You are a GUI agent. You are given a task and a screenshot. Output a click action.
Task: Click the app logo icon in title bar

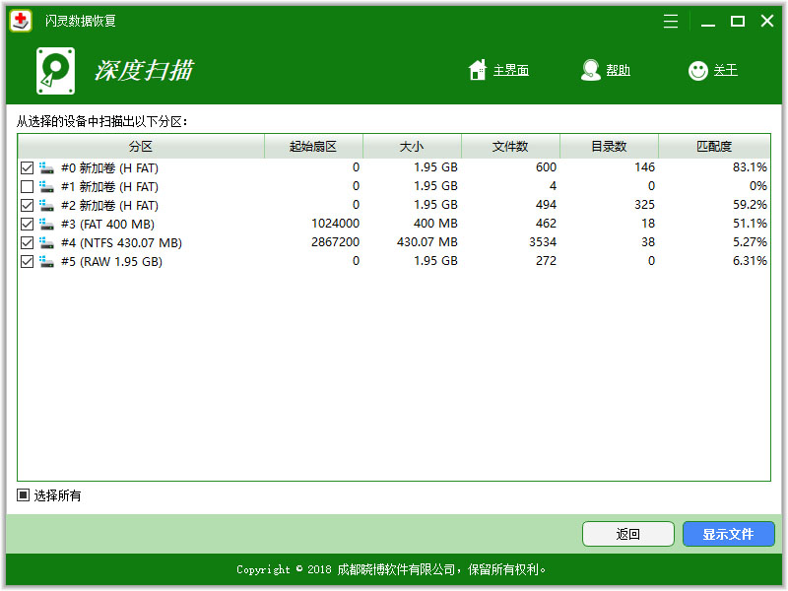tap(21, 21)
